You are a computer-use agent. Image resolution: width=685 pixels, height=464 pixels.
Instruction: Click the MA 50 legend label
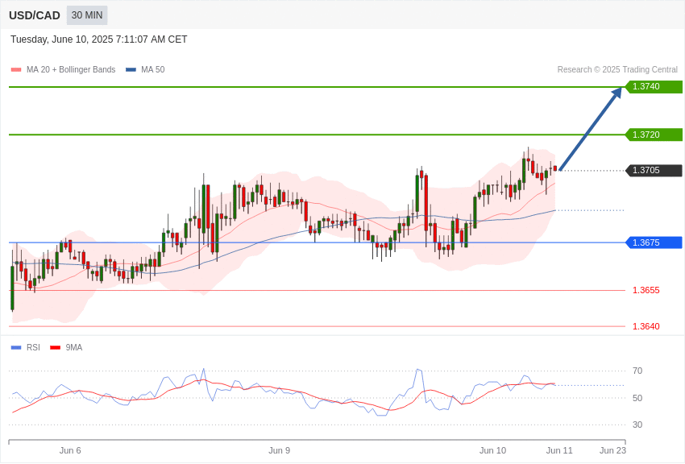(x=153, y=70)
